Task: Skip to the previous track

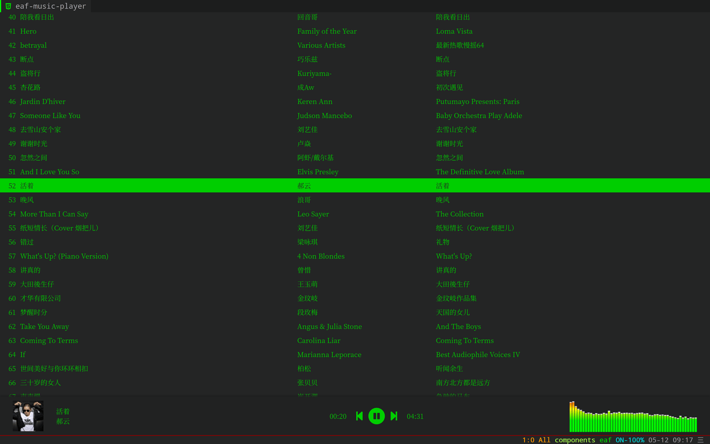Action: pos(359,416)
